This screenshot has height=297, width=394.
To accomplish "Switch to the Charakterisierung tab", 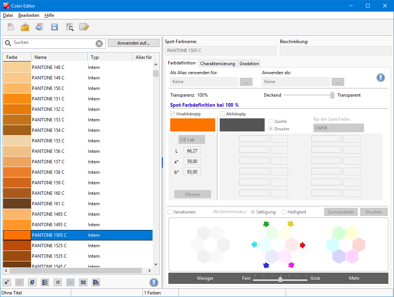I will point(217,63).
